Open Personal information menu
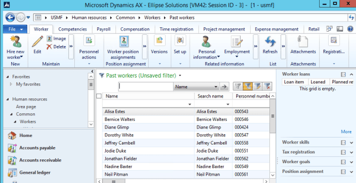 point(206,48)
